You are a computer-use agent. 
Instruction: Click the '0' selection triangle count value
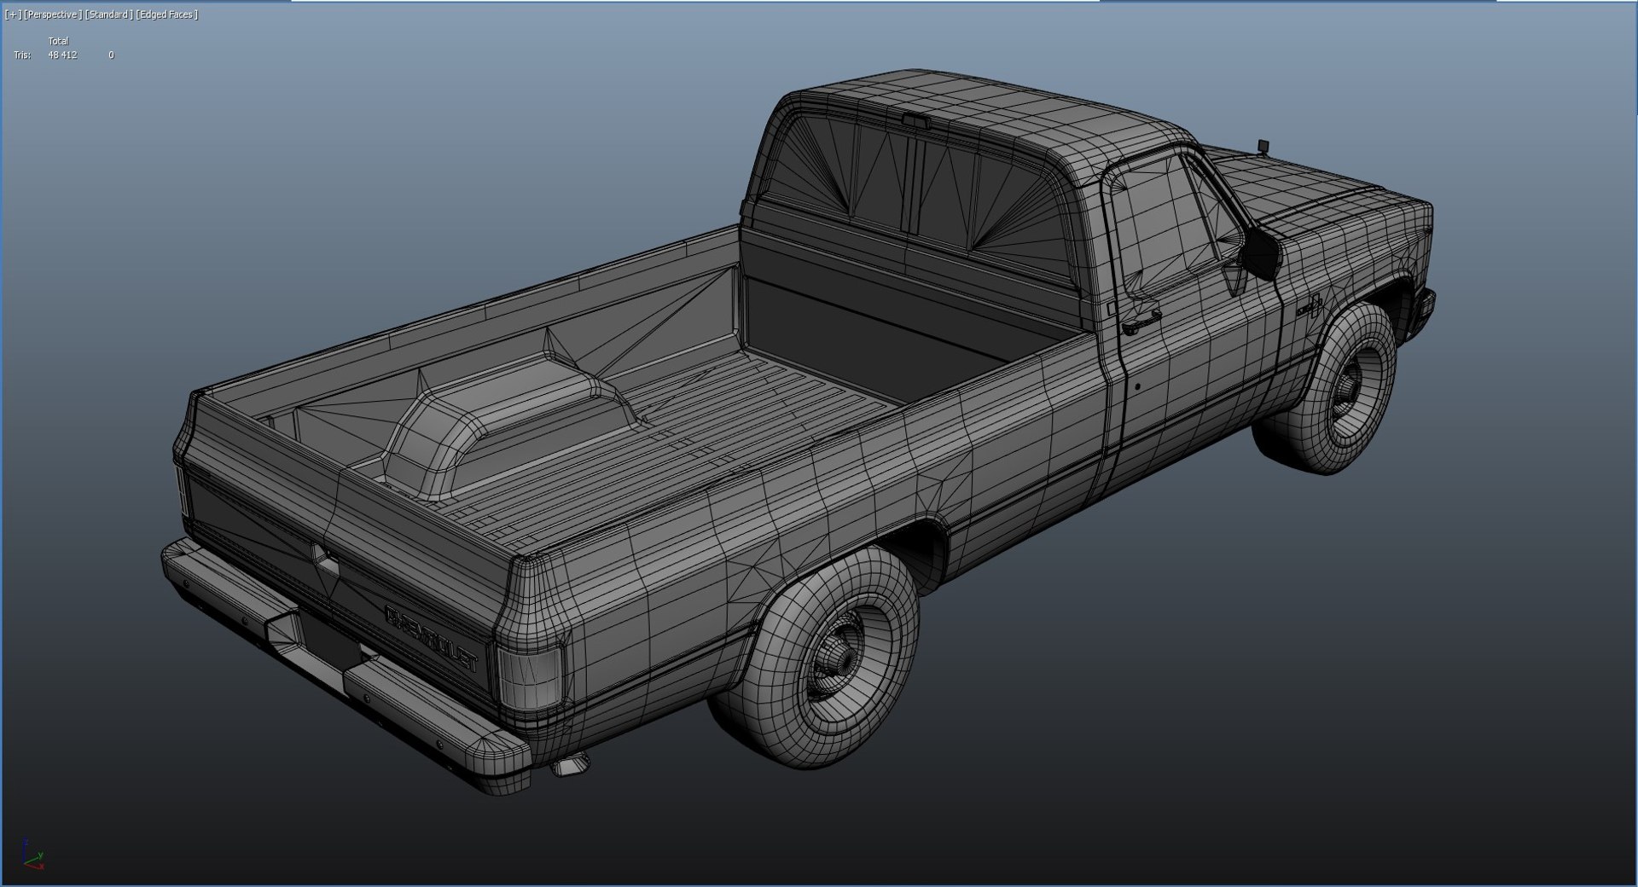tap(111, 55)
